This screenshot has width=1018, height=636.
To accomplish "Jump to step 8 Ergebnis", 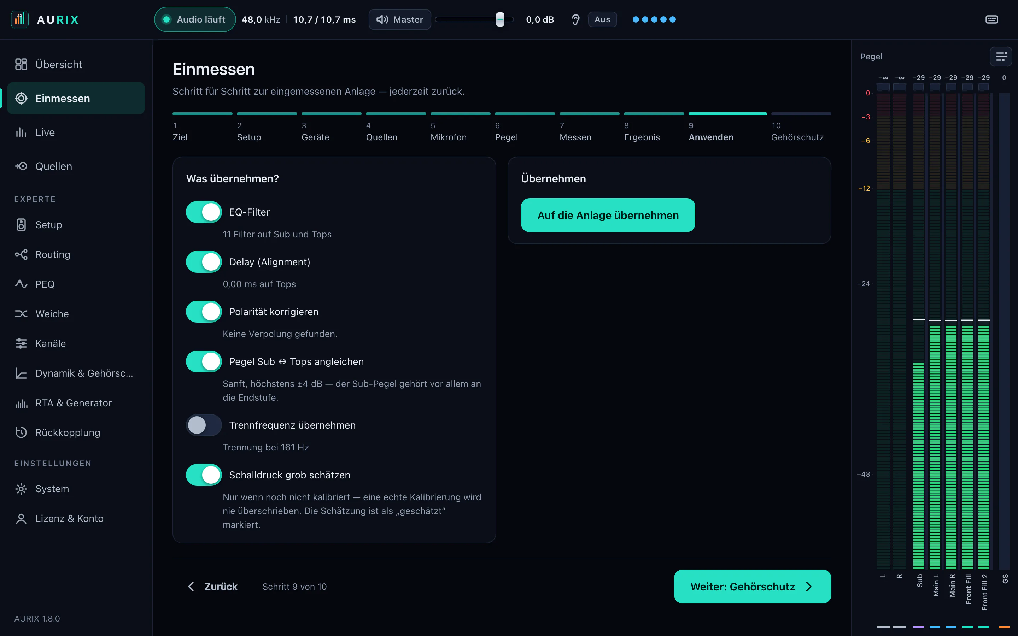I will 654,128.
